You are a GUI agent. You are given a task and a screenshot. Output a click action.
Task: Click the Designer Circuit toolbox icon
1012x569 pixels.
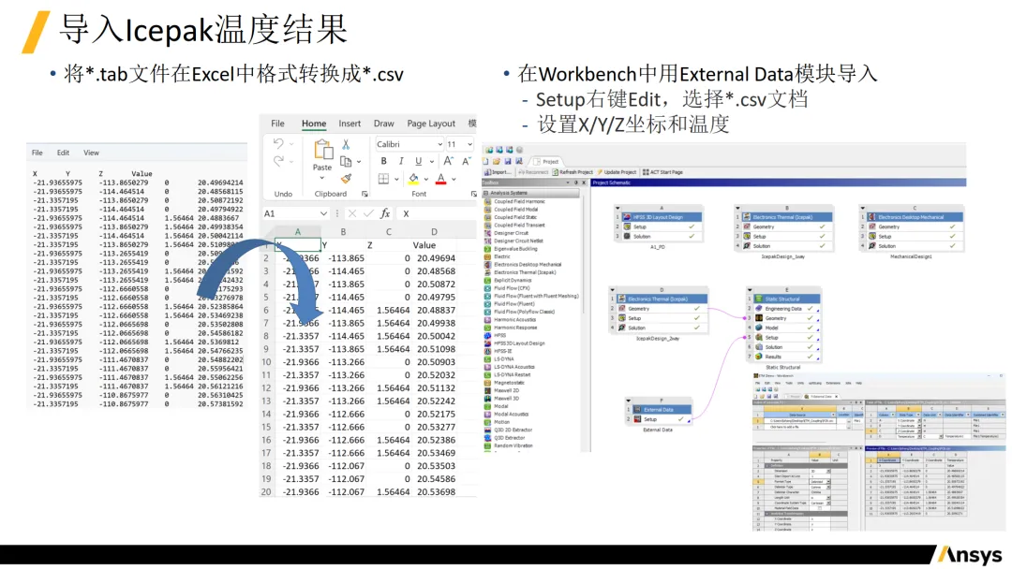tap(488, 233)
